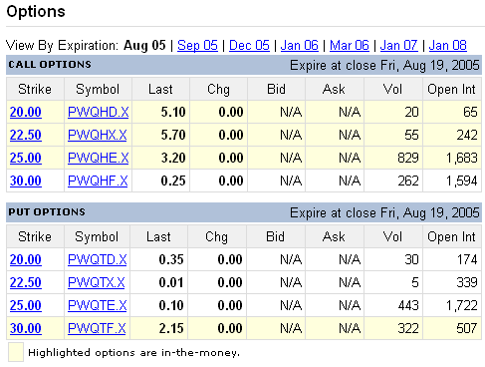The image size is (485, 367).
Task: Click call volume value 55
Action: [x=411, y=135]
